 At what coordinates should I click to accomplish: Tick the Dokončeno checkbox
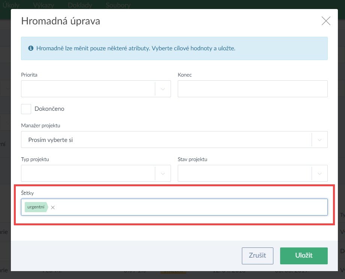pos(26,109)
